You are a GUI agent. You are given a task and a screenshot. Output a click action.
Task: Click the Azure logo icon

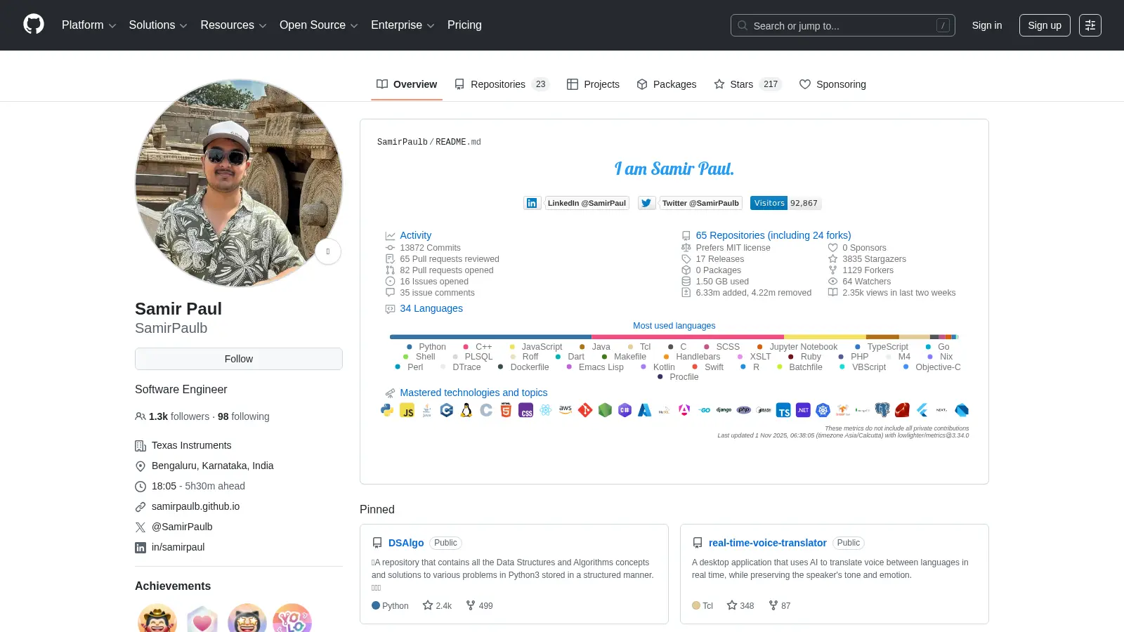[x=645, y=411]
